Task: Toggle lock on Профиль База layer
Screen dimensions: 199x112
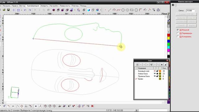Action: (157, 76)
